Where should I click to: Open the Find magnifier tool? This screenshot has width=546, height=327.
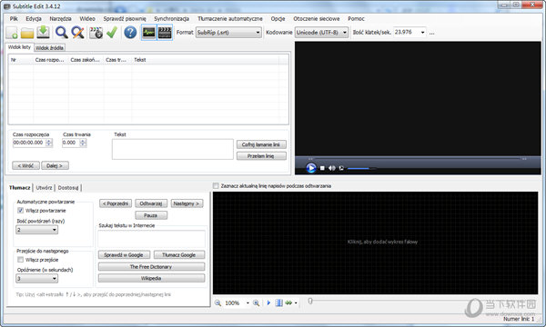click(x=62, y=33)
